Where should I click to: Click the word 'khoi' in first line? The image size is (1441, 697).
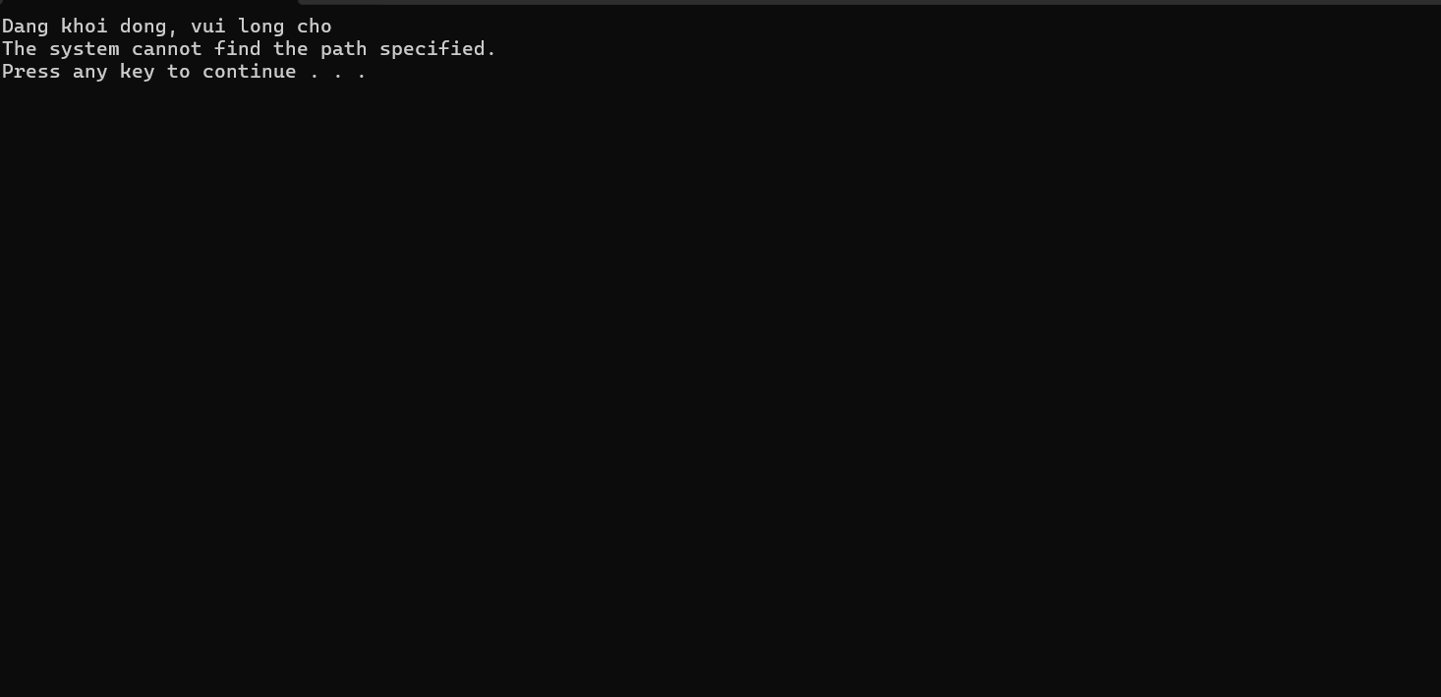(x=85, y=27)
